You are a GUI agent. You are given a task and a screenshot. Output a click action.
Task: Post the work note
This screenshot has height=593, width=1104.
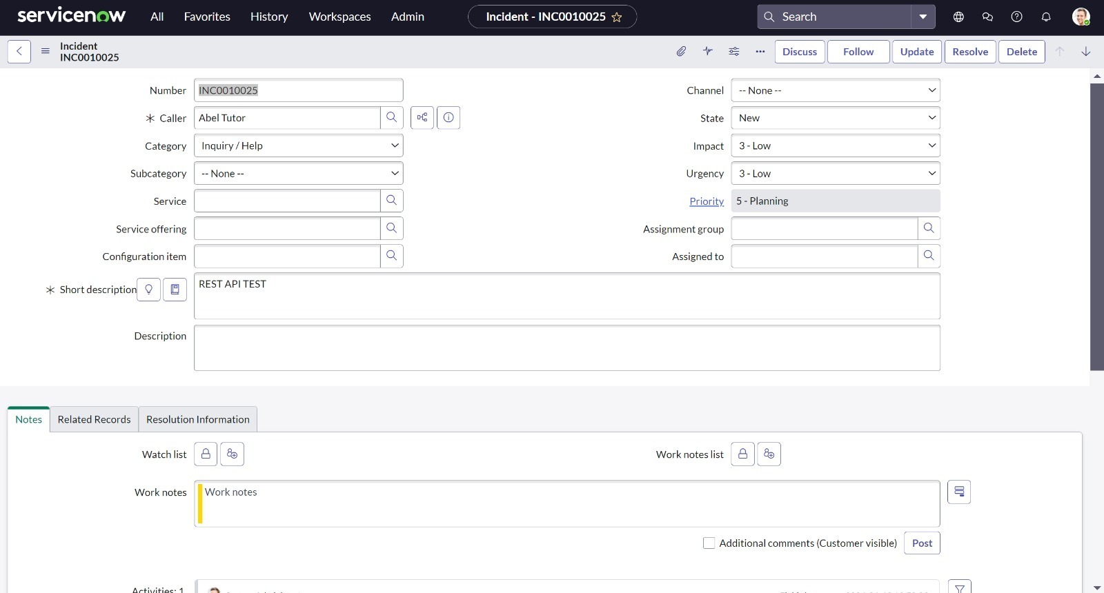coord(922,543)
